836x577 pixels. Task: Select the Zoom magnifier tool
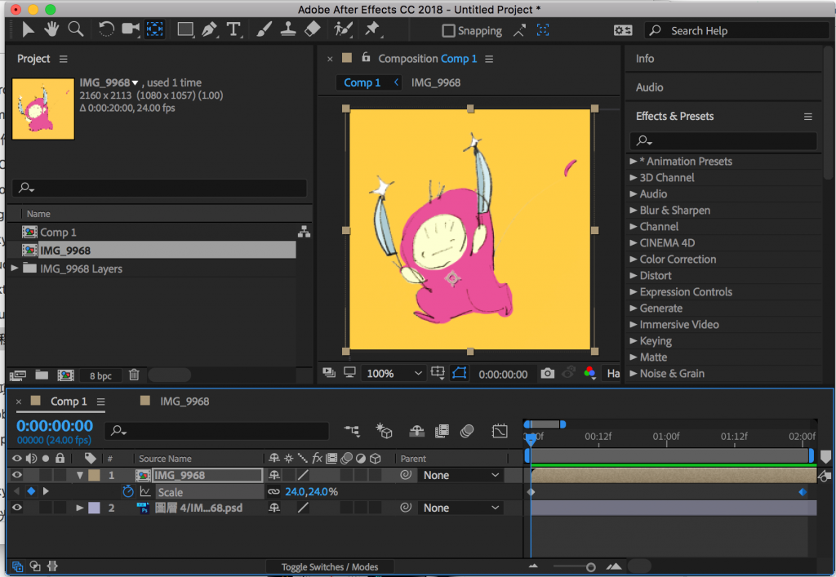[x=76, y=29]
